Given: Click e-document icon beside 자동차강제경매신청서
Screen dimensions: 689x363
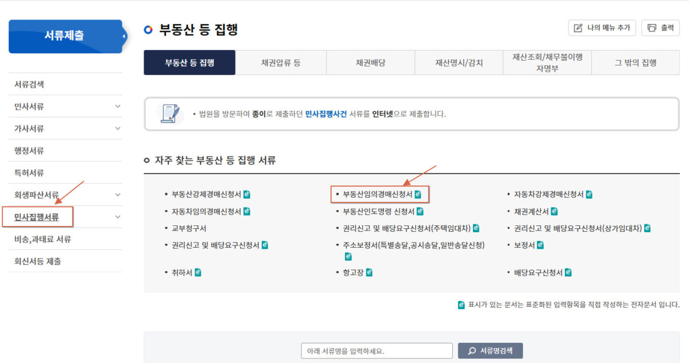Looking at the screenshot, I should tap(589, 194).
